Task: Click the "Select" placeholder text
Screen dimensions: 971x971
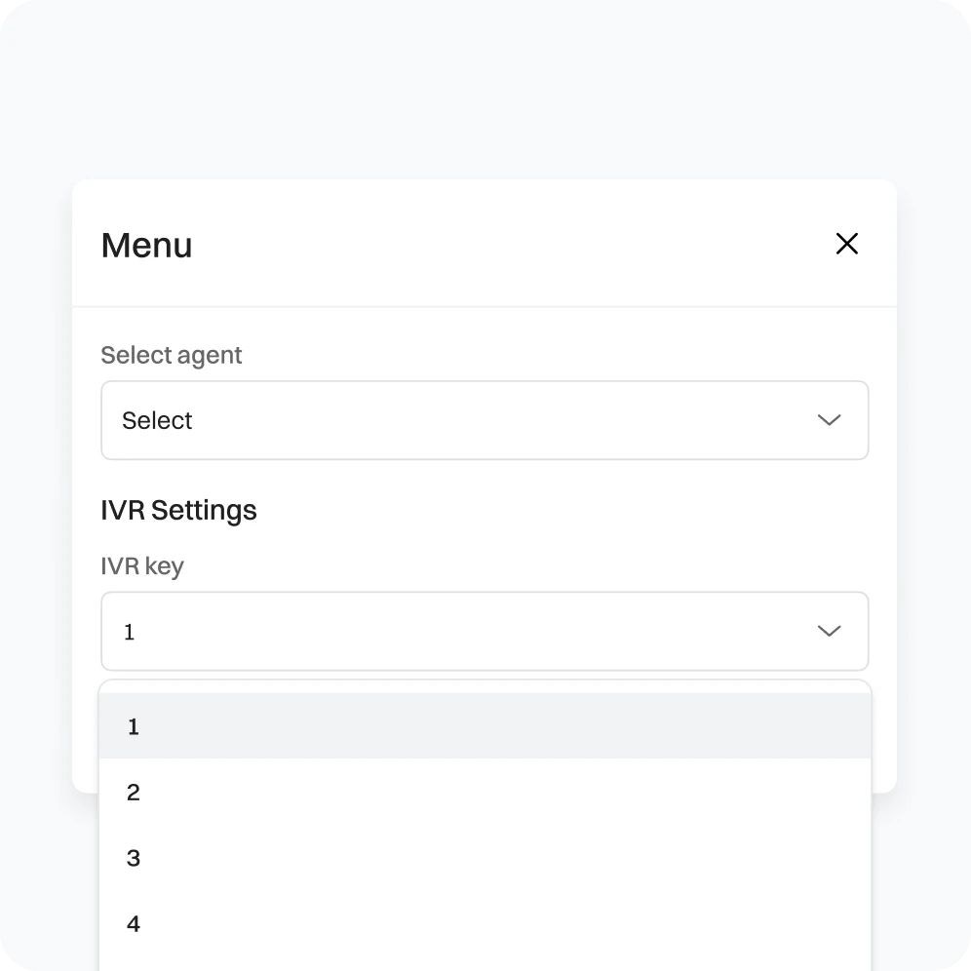Action: coord(157,420)
